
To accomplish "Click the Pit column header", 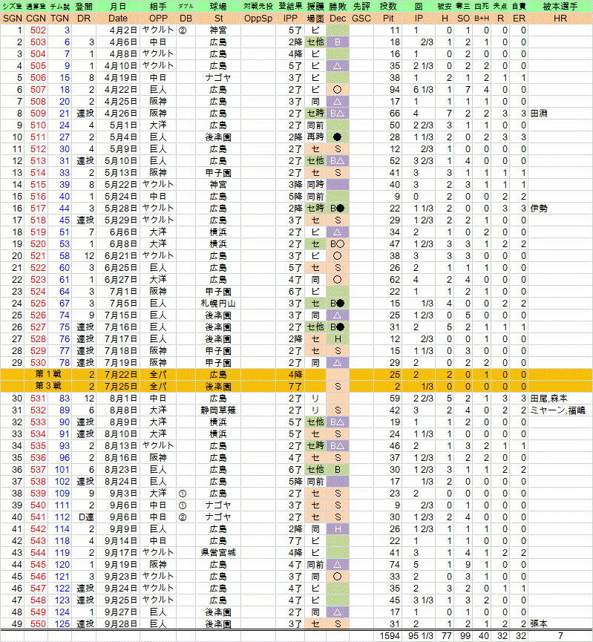I will tap(388, 19).
